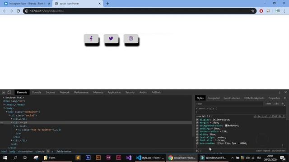Collapse the a href node
The width and height of the screenshot is (289, 162).
14,126
